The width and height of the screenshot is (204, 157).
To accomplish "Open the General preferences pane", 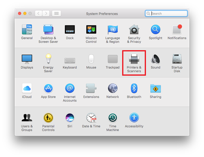I will pyautogui.click(x=27, y=32).
